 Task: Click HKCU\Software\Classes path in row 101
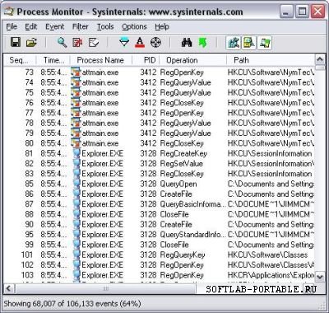coord(267,255)
